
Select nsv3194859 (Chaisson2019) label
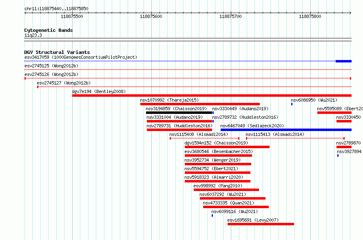[x=176, y=109]
